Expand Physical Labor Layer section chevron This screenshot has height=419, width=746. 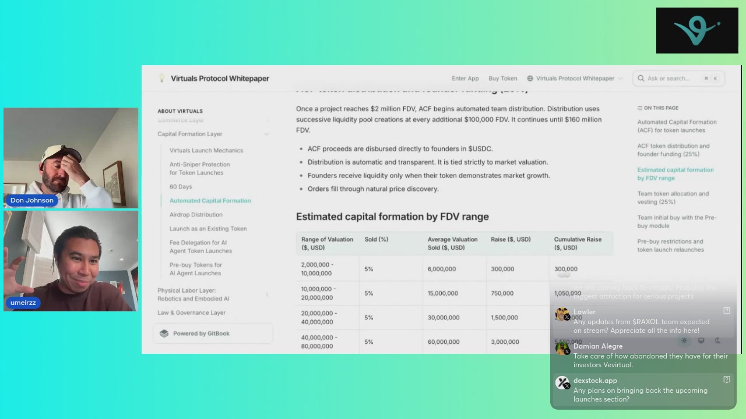click(x=266, y=294)
